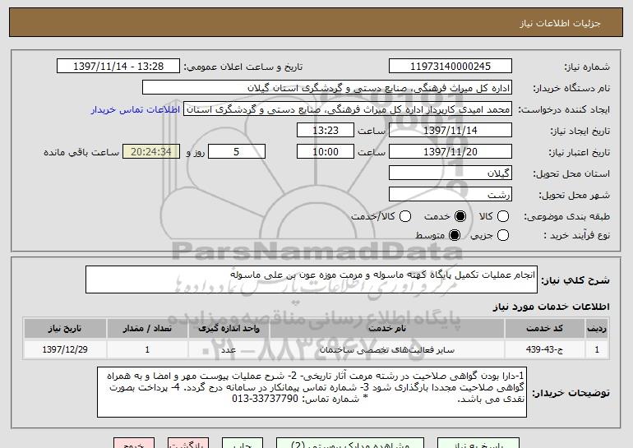Image resolution: width=633 pixels, height=448 pixels.
Task: Click the شرح کلی نیاز description box
Action: 312,279
